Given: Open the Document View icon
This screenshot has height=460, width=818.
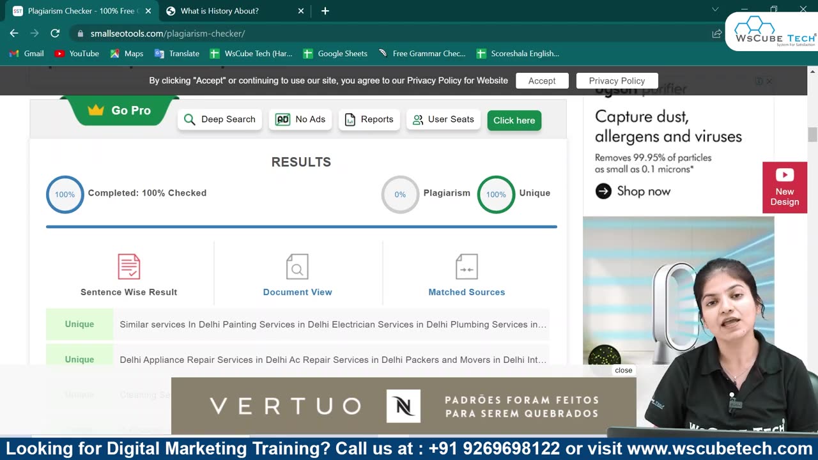Looking at the screenshot, I should point(297,266).
